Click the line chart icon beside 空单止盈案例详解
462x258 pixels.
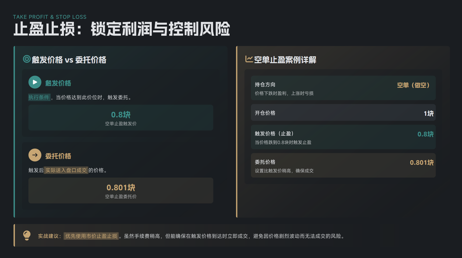point(249,59)
